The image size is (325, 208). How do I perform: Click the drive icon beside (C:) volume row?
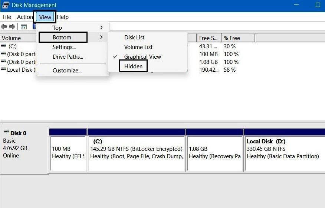point(3,46)
